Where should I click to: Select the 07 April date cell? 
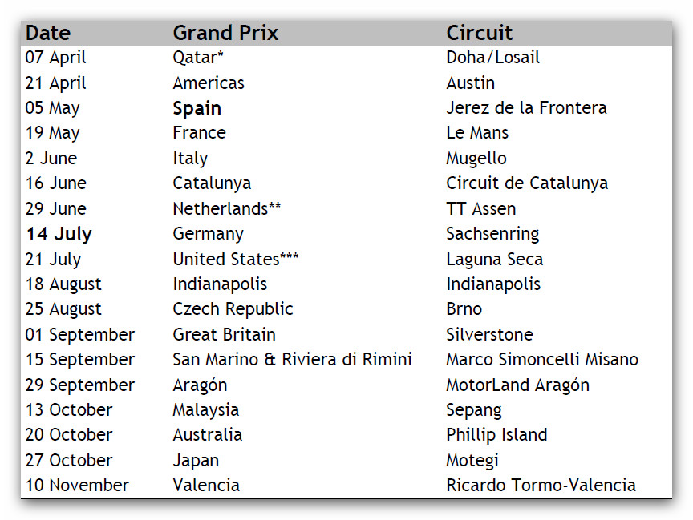(56, 58)
